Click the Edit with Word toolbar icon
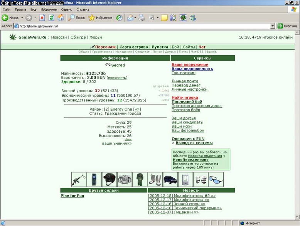Image resolution: width=300 pixels, height=226 pixels. [151, 18]
